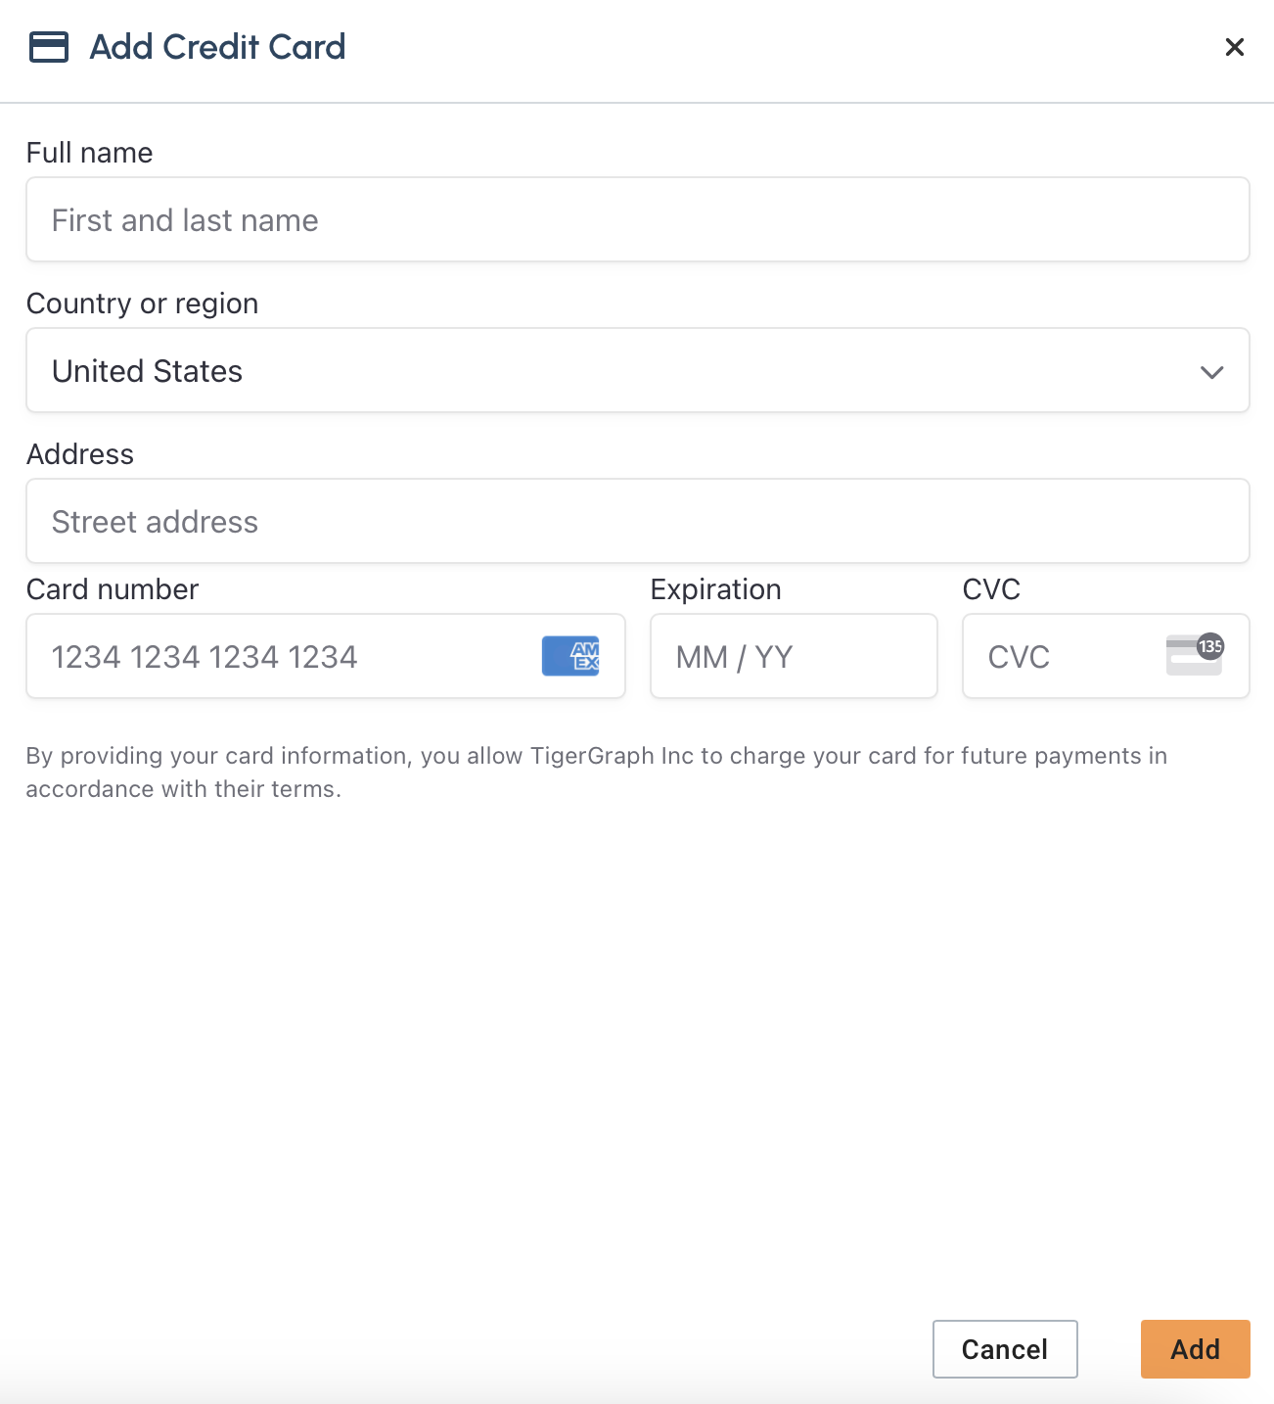Click Cancel to discard changes
Viewport: 1274px width, 1404px height.
pos(1005,1348)
